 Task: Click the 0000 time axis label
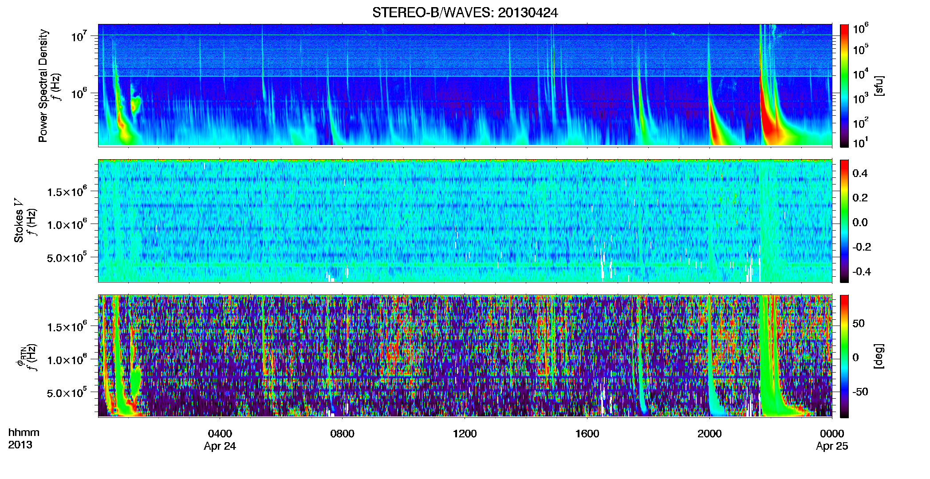pyautogui.click(x=832, y=433)
